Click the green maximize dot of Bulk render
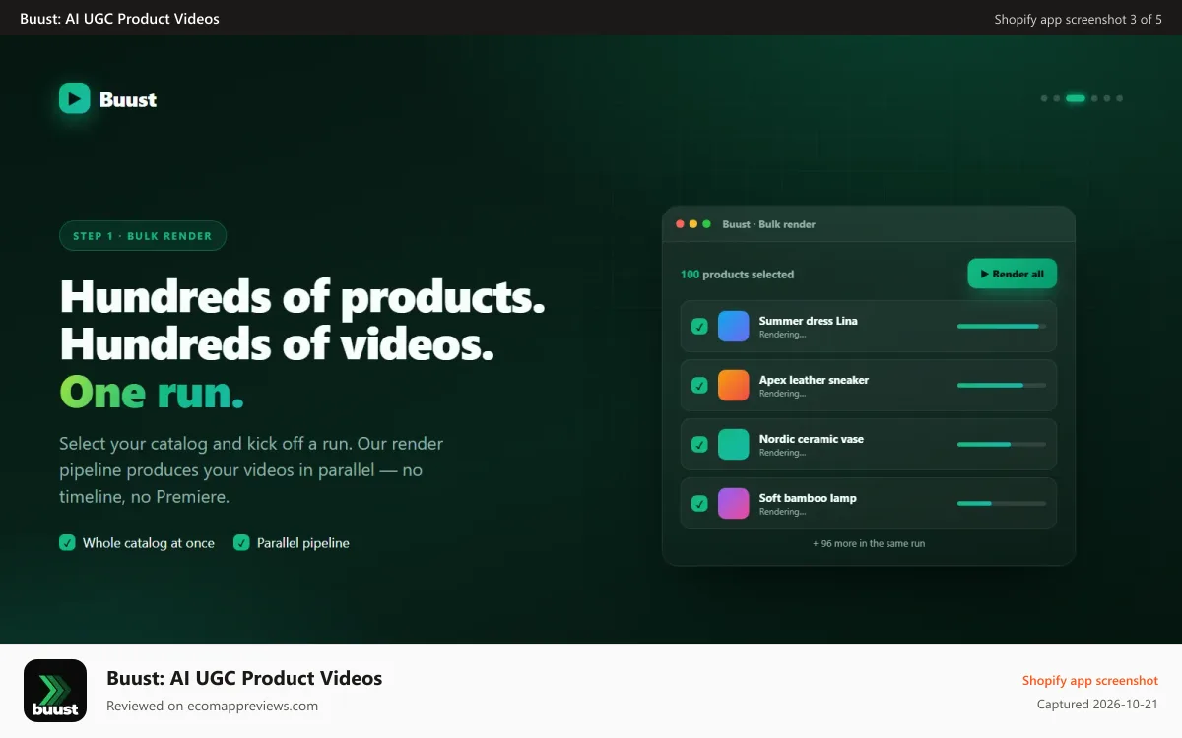The image size is (1182, 738). (707, 224)
